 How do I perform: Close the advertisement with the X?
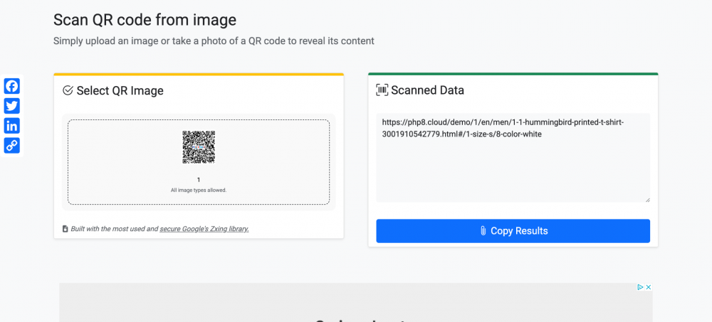click(x=649, y=287)
